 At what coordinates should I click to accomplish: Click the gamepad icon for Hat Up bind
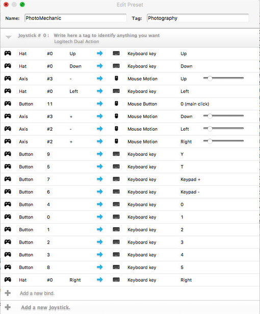8,53
